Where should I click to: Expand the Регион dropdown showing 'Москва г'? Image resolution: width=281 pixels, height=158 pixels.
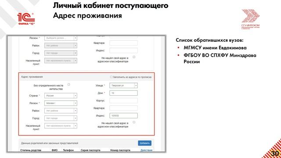coord(61,103)
